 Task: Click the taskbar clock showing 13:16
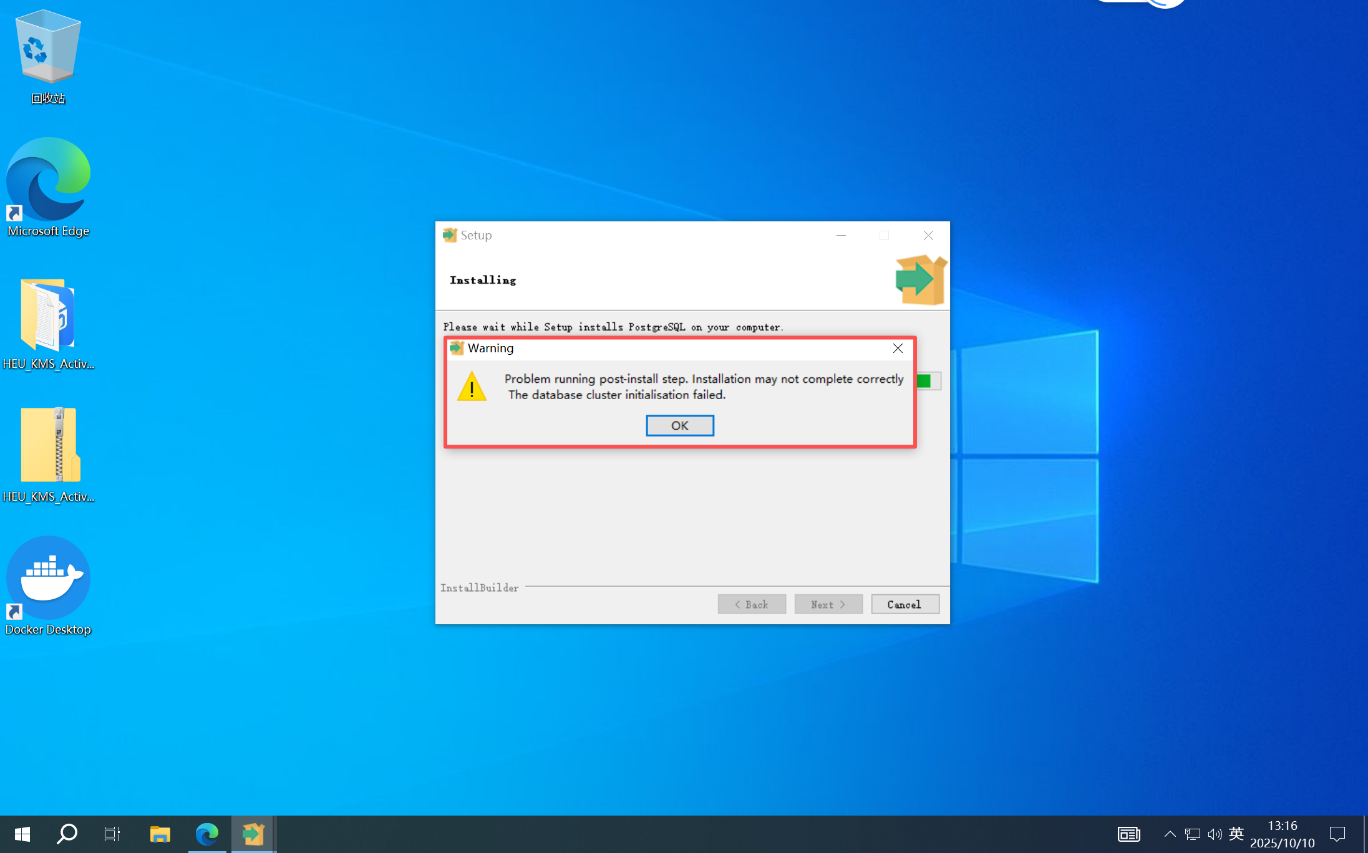pyautogui.click(x=1282, y=834)
